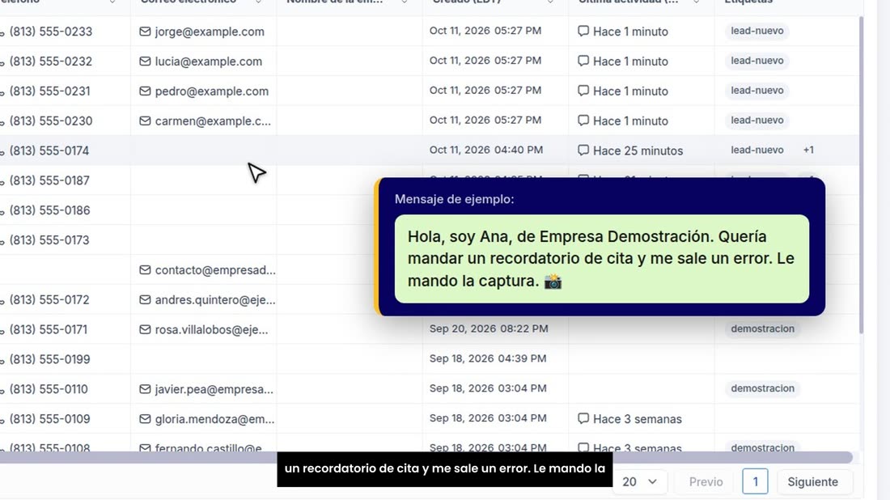Image resolution: width=890 pixels, height=500 pixels.
Task: Click the Mensaje de ejemplo label
Action: point(454,199)
